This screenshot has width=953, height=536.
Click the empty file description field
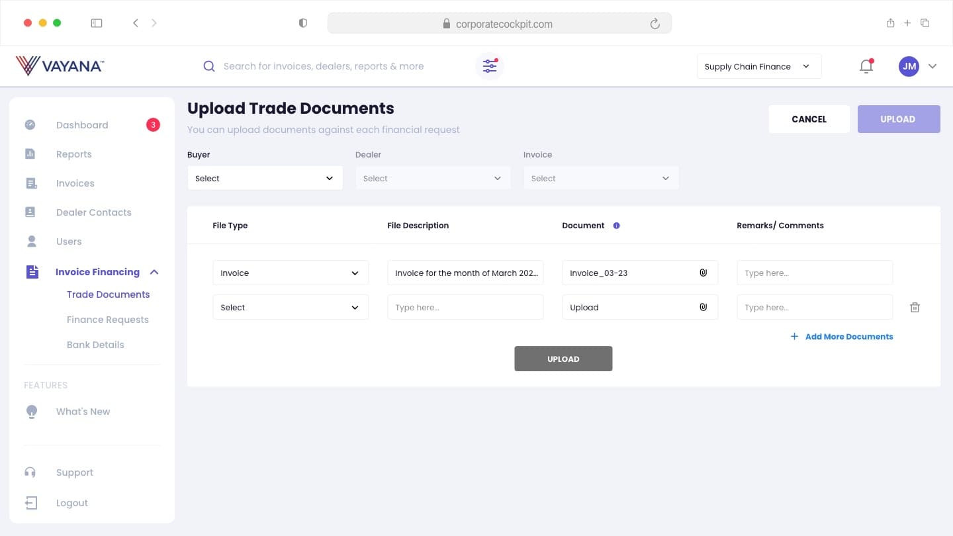[x=465, y=307]
